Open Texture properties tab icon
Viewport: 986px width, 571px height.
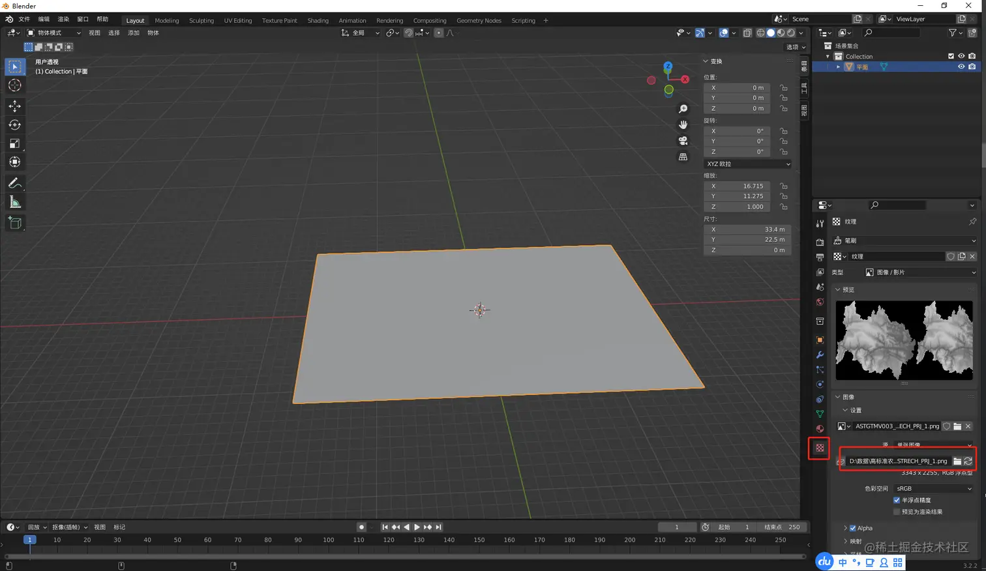point(820,448)
